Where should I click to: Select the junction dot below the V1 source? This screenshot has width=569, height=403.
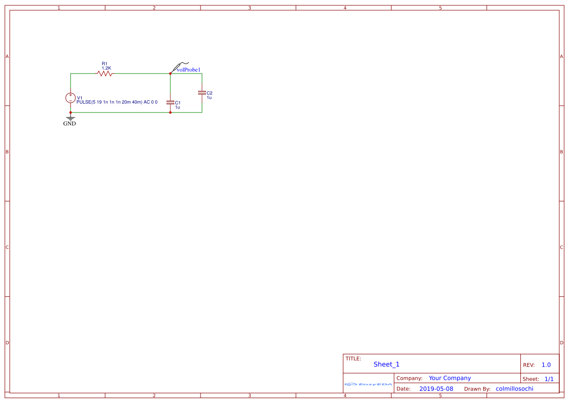click(70, 112)
